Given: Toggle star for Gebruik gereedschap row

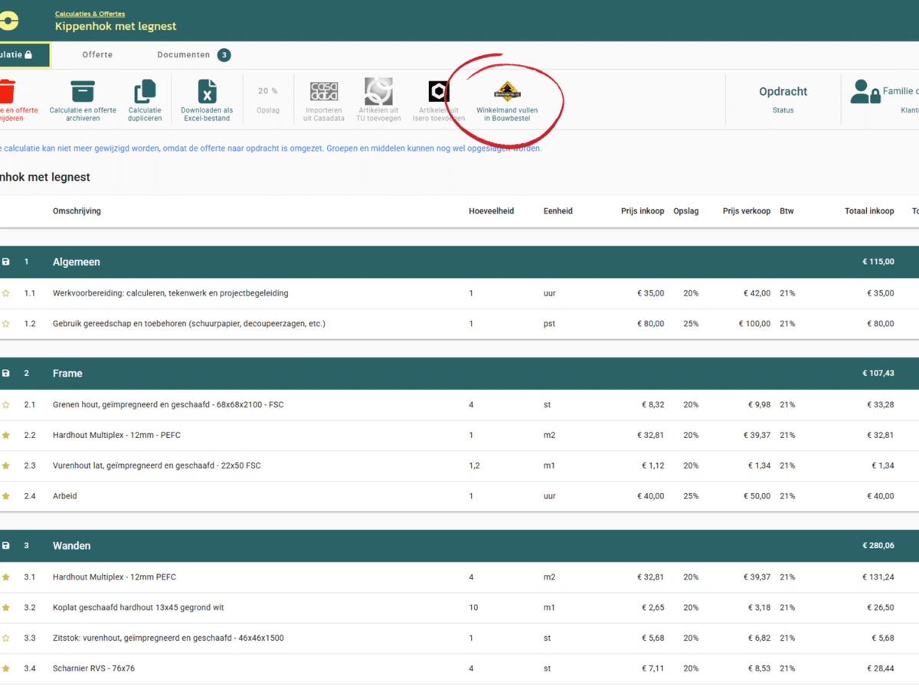Looking at the screenshot, I should 6,324.
